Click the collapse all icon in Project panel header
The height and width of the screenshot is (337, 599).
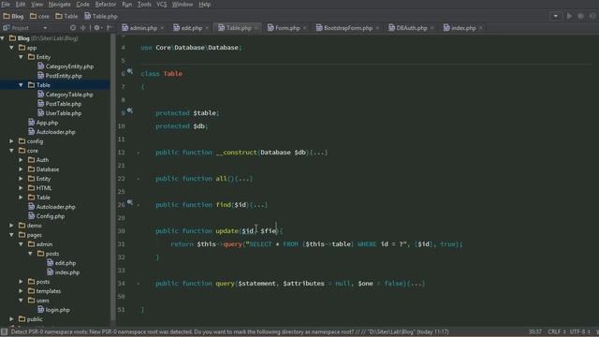tap(83, 28)
